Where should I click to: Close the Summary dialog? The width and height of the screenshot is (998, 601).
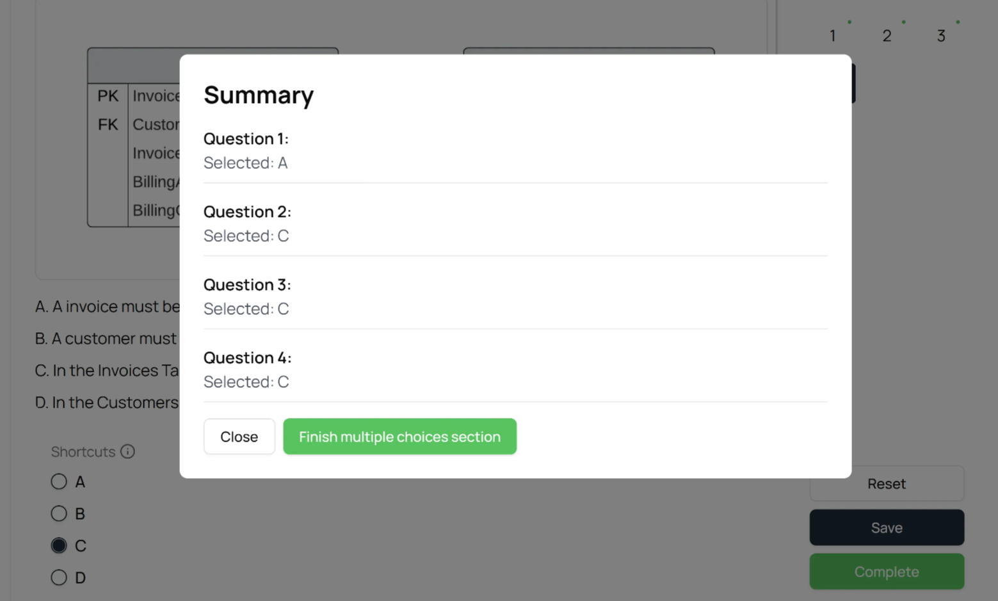[239, 437]
